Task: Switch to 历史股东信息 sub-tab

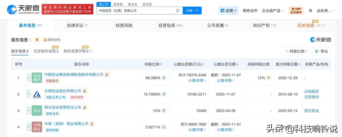Action: point(46,51)
